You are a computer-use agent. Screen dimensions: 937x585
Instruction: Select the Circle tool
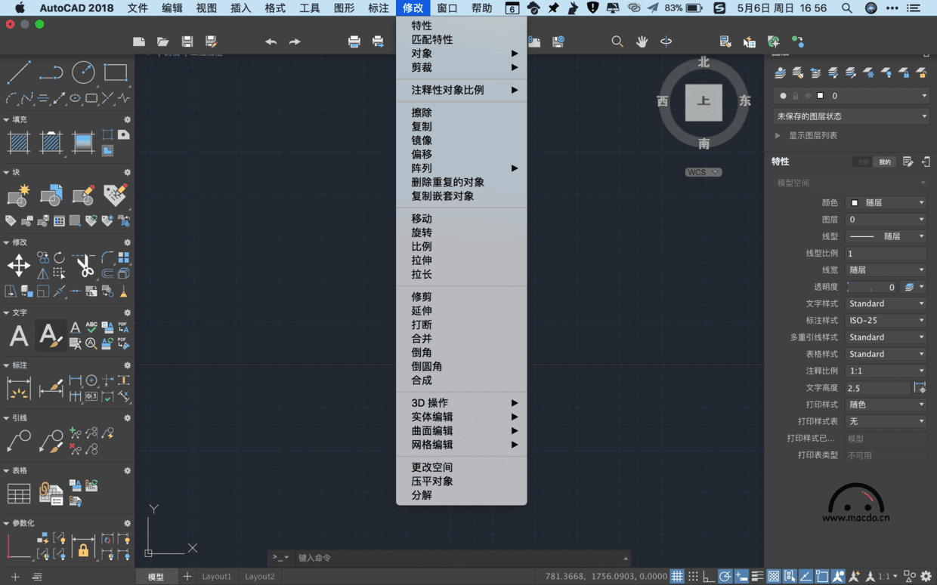(x=83, y=73)
